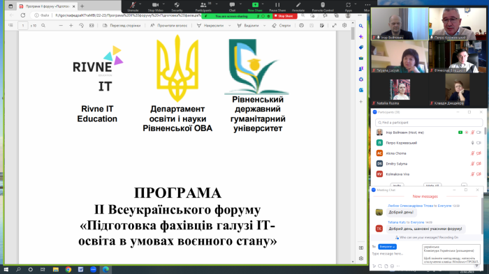
Task: Open PDF search magnifier
Action: 43,26
